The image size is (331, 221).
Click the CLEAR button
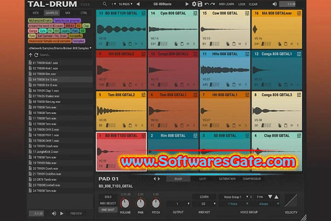click(253, 4)
